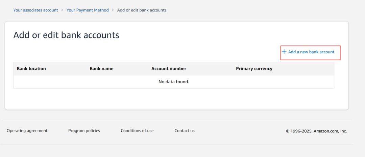Screen dimensions: 365x157
Task: Click the Add or edit bank accounts heading
Action: [66, 35]
